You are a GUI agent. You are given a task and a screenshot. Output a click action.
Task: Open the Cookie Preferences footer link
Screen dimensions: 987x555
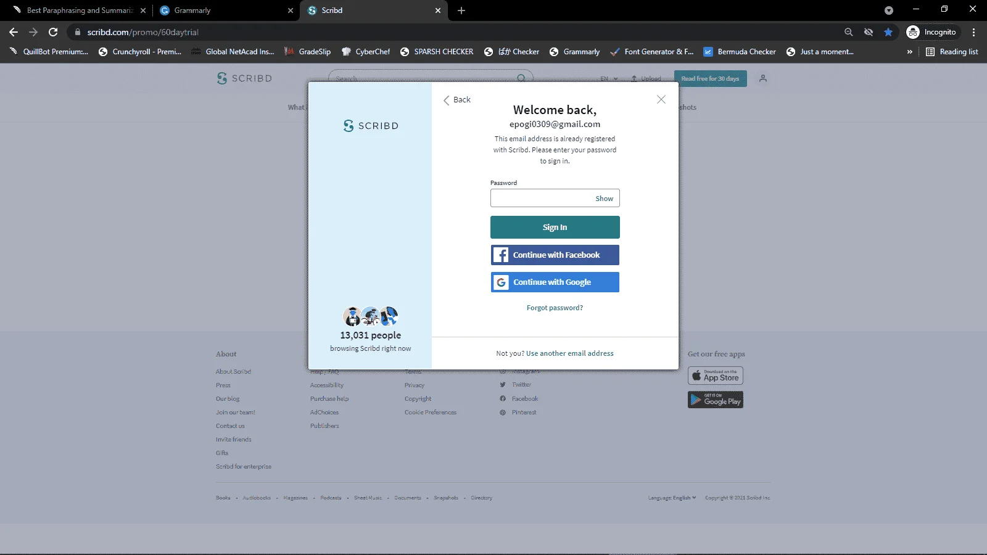[431, 413]
